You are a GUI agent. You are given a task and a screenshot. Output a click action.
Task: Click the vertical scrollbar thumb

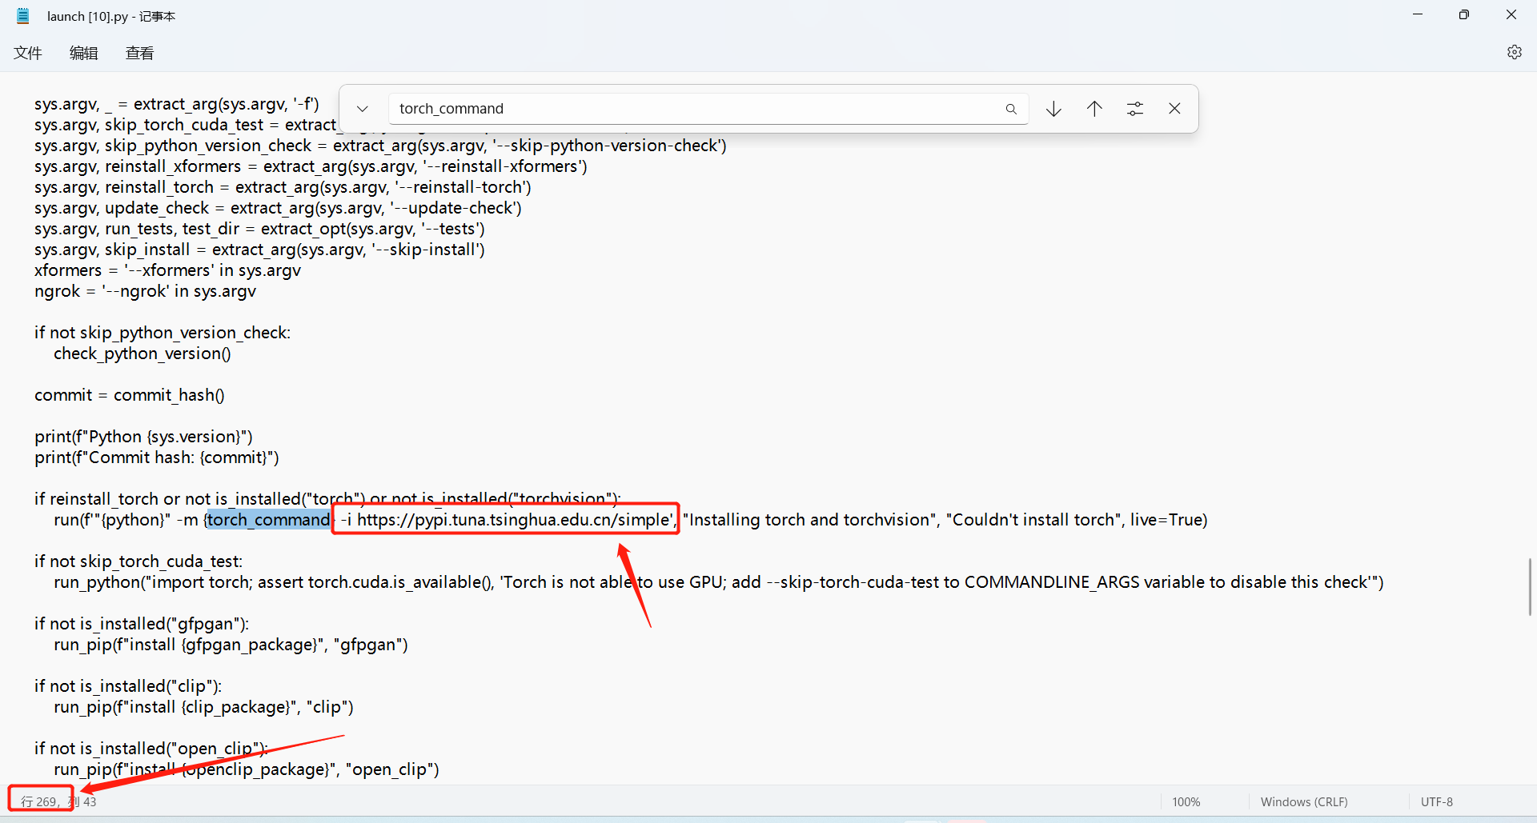tap(1530, 586)
